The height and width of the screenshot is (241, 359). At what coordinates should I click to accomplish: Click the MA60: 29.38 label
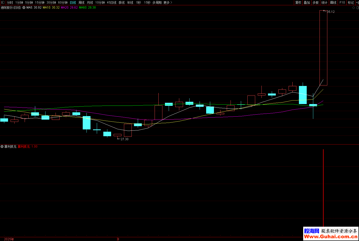click(87, 8)
